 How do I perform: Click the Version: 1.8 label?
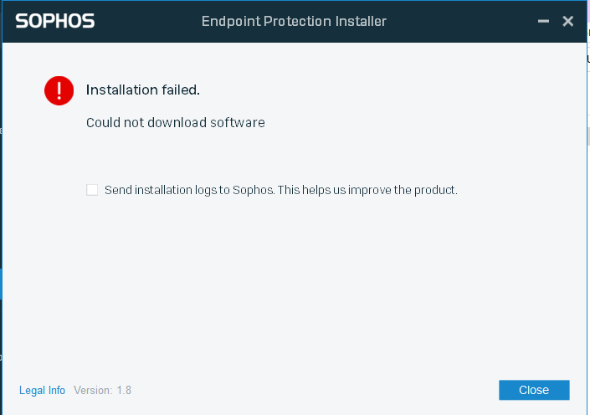click(x=102, y=390)
